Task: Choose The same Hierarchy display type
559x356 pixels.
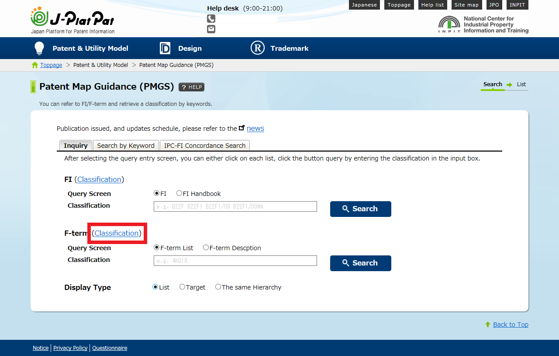Action: (218, 287)
